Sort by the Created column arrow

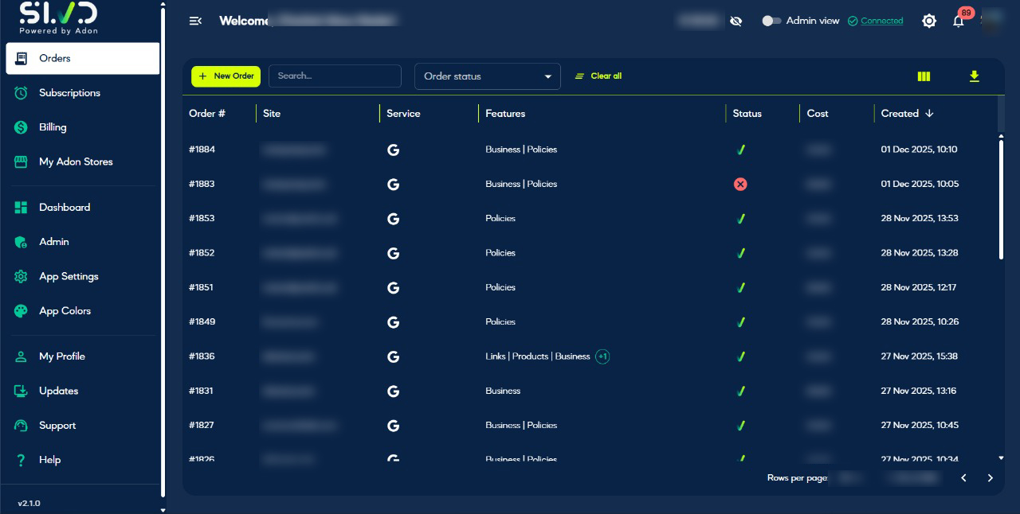[929, 114]
